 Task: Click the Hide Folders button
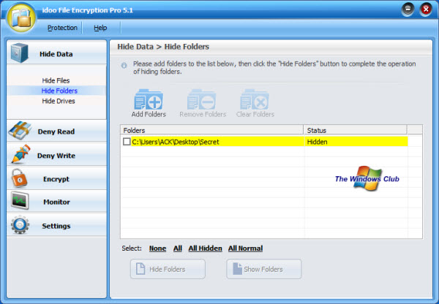[168, 269]
